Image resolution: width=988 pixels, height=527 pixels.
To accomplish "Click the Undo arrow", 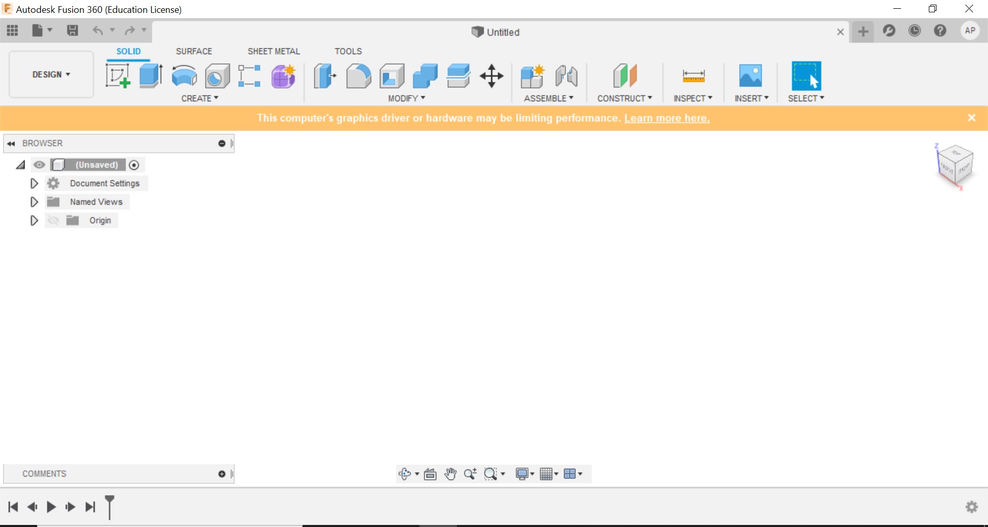I will click(97, 31).
